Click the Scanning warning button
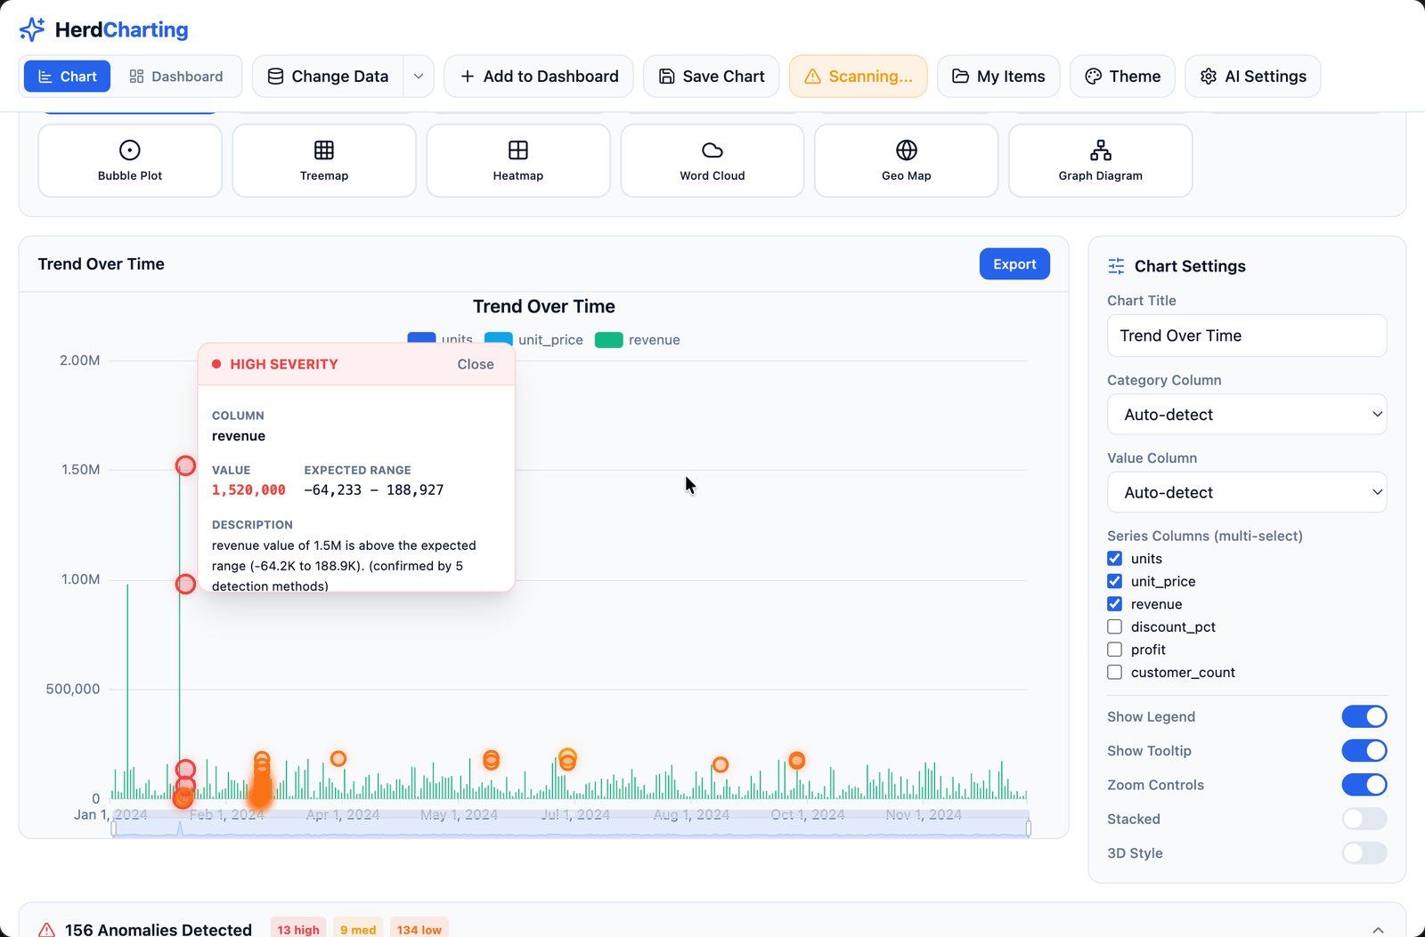This screenshot has height=937, width=1425. [x=858, y=77]
